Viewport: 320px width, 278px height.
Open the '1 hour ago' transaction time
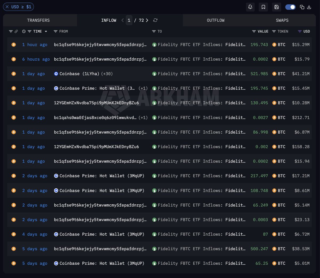tap(35, 45)
